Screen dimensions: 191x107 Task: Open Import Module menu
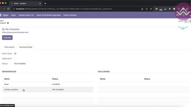click(70, 15)
